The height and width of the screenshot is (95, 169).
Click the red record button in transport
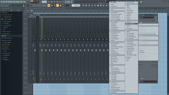(40, 2)
